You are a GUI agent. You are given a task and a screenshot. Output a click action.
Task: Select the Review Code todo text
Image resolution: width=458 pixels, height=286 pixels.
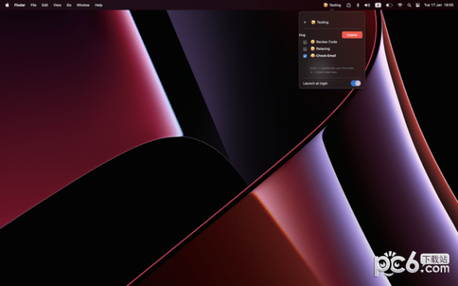point(326,42)
